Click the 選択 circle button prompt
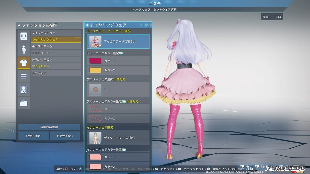The height and width of the screenshot is (174, 310). pyautogui.click(x=66, y=169)
